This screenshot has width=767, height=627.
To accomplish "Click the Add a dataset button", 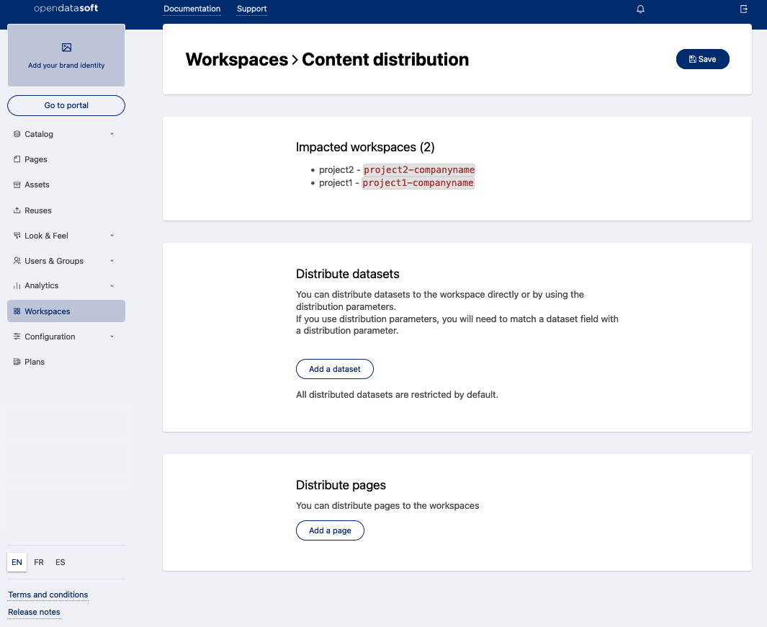I will tap(335, 369).
